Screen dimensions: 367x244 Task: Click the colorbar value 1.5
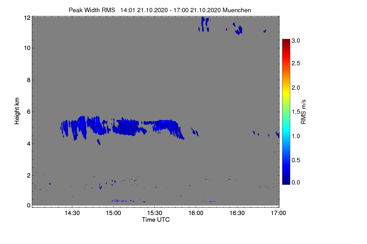(x=295, y=112)
